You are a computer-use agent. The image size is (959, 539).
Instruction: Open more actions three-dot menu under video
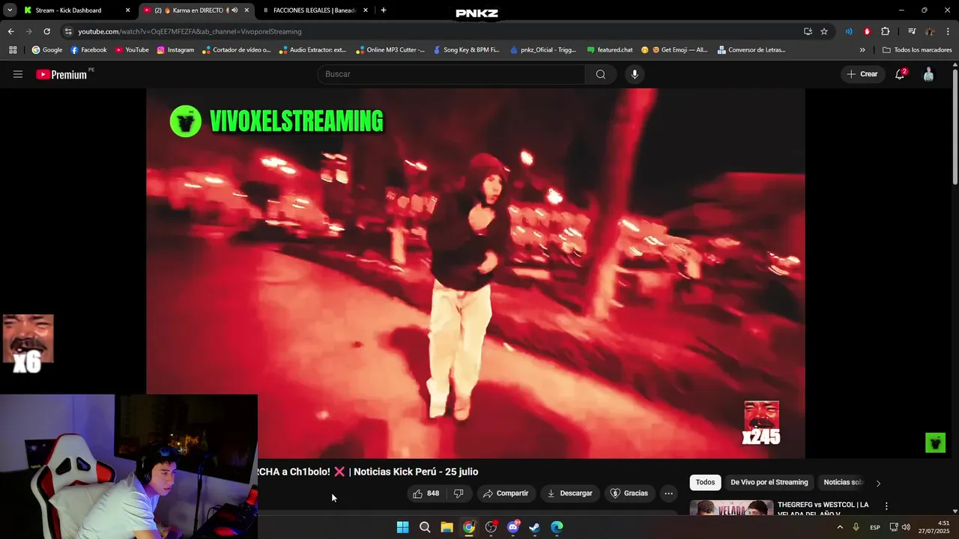pos(668,493)
